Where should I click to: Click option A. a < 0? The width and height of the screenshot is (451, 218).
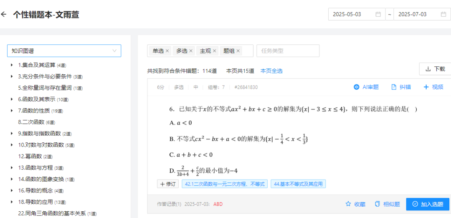181,123
